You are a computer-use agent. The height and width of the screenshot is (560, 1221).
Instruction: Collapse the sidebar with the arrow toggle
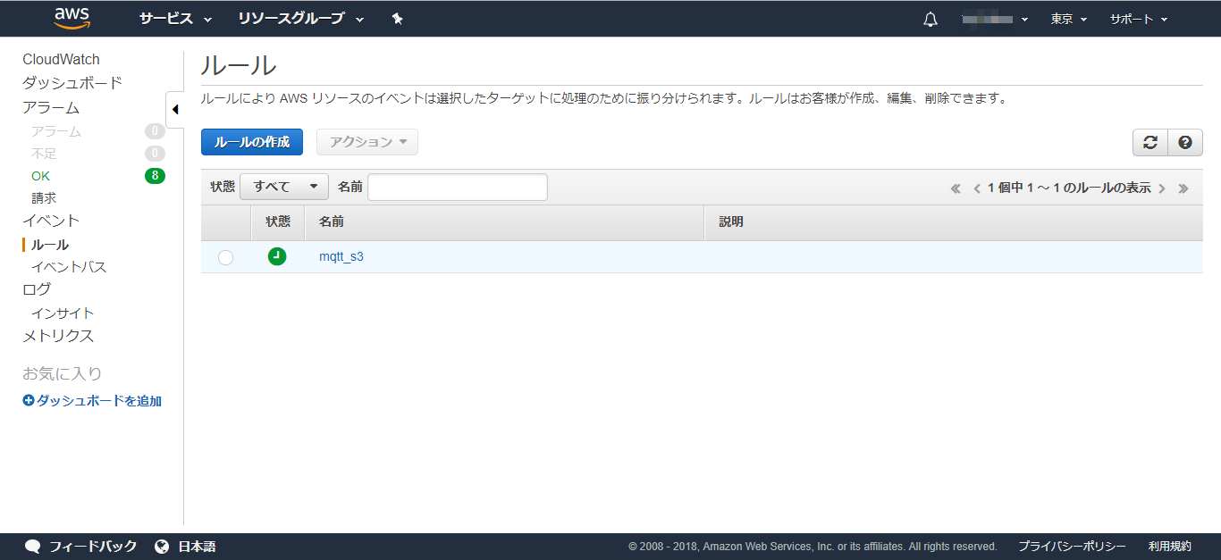(175, 109)
